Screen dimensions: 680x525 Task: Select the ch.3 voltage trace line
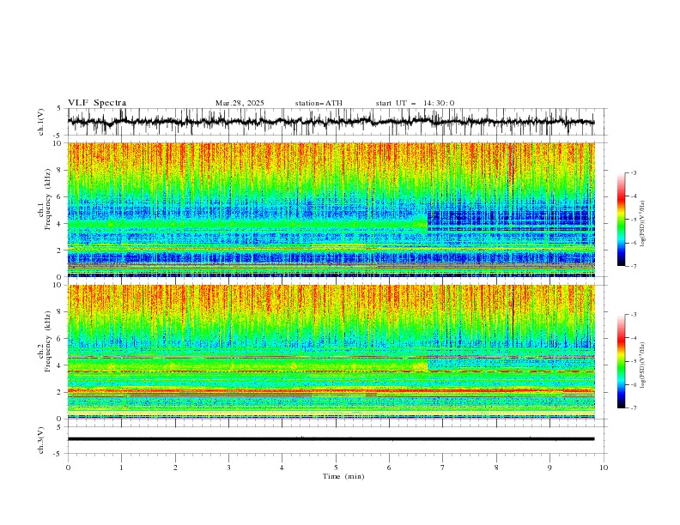pyautogui.click(x=331, y=439)
